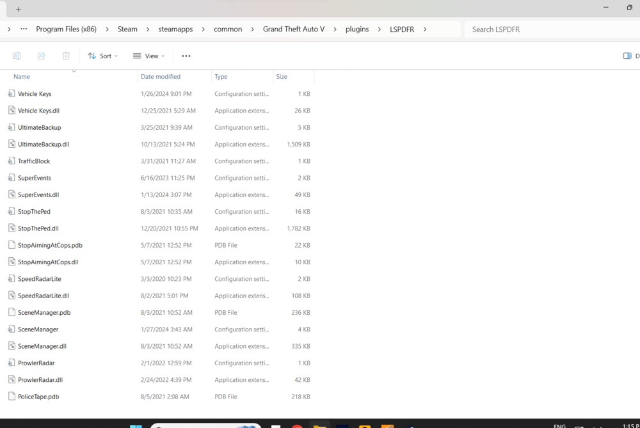Click the Share icon in the toolbar
Screen dimensions: 640x428
pos(41,56)
